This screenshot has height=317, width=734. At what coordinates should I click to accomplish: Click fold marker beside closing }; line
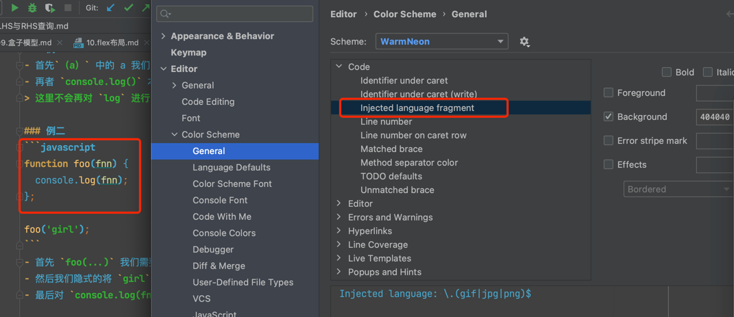pos(19,196)
